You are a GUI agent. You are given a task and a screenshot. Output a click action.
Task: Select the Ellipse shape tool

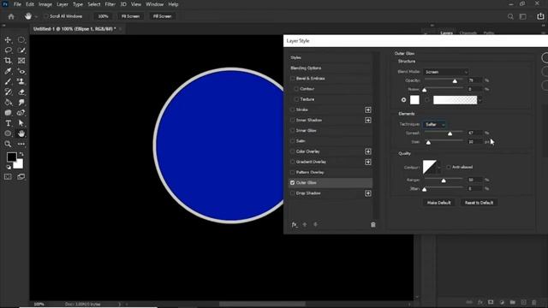(x=8, y=133)
